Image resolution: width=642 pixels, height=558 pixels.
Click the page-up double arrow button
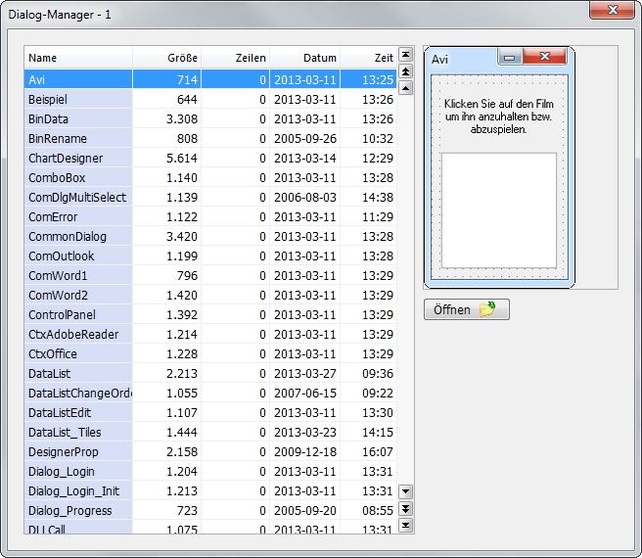click(x=406, y=70)
